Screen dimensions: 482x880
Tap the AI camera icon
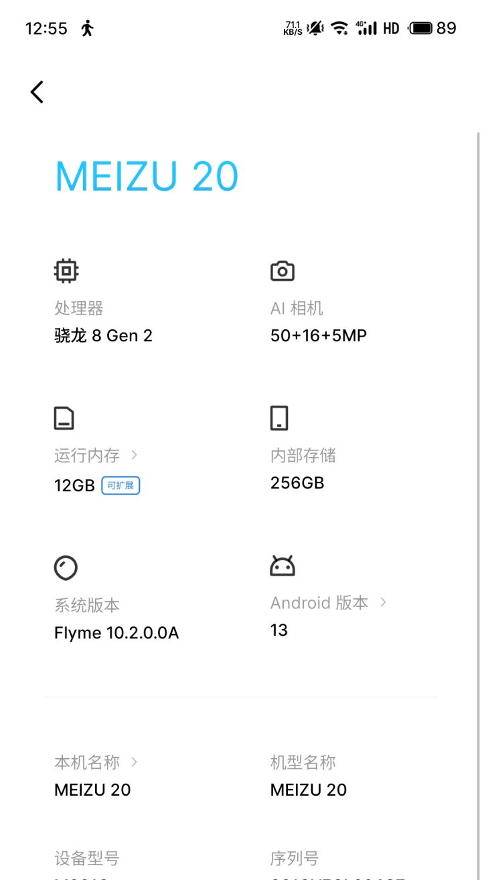(283, 271)
